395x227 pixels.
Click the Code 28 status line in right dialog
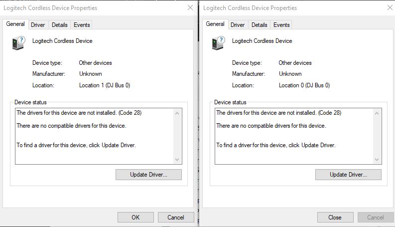tap(278, 113)
